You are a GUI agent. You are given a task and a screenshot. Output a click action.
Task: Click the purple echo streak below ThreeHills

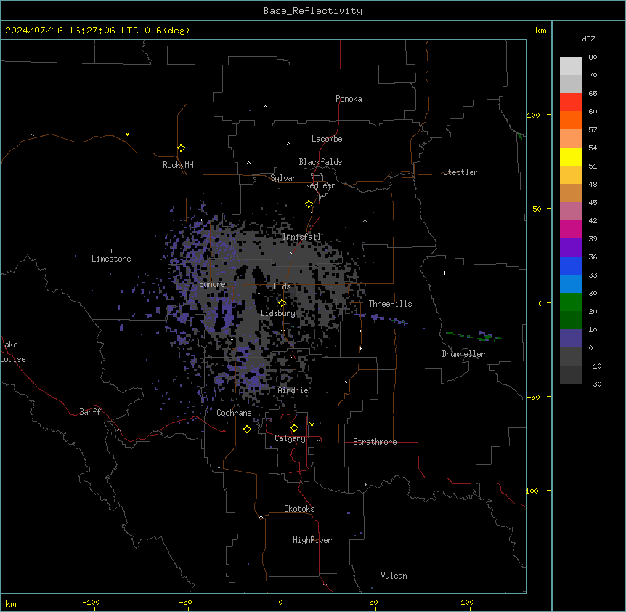[381, 318]
